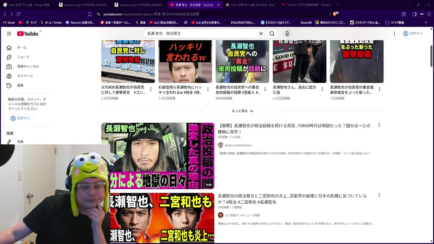Click the browser address bar URL
The width and height of the screenshot is (434, 244).
pyautogui.click(x=151, y=14)
